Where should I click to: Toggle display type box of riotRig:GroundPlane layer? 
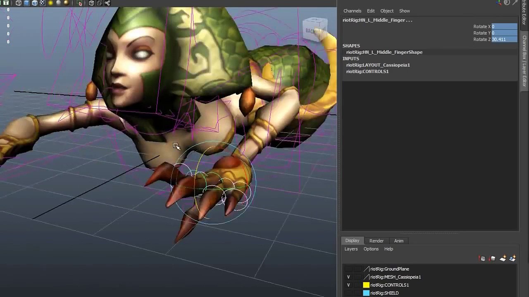(357, 269)
